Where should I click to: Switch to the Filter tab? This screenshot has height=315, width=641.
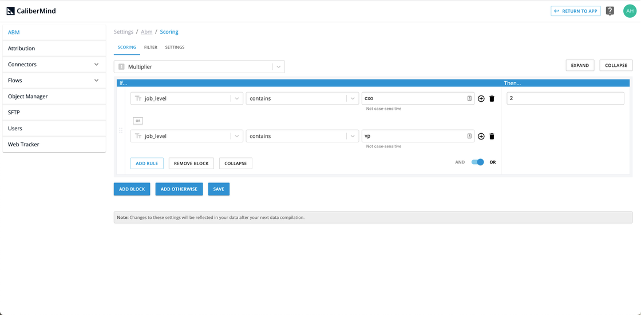click(x=151, y=47)
